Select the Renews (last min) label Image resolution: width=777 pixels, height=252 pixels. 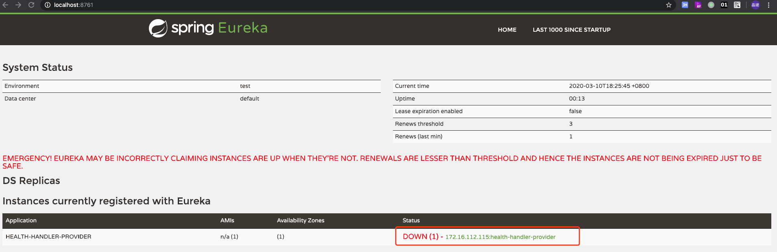point(419,136)
